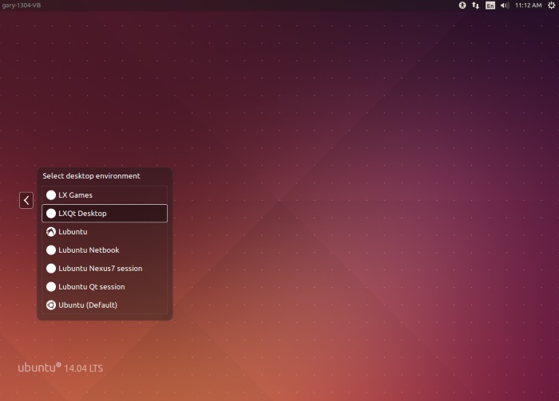Click the circle icon beside LX Games
Screen dimensions: 559x401
click(x=51, y=195)
